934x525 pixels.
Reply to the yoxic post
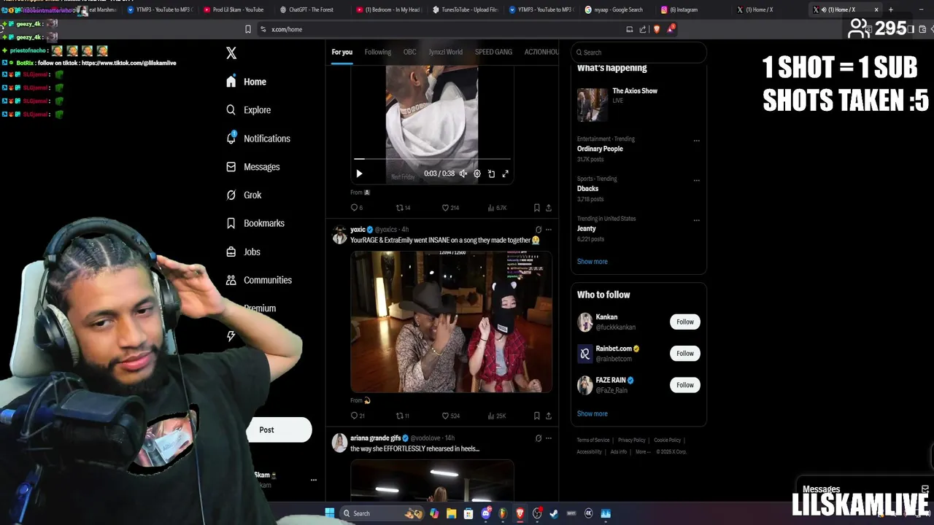pyautogui.click(x=358, y=416)
